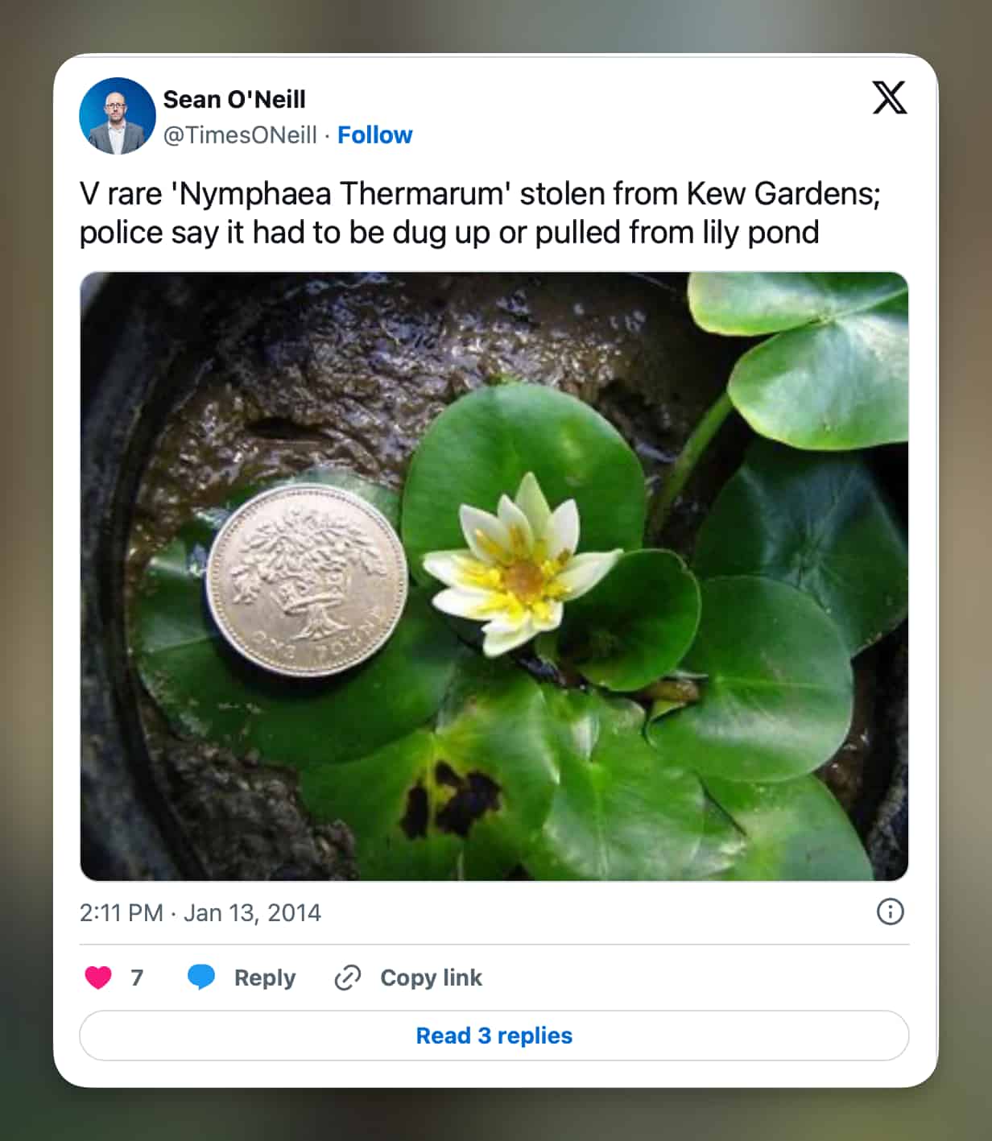Click the Reply text label
Screen dimensions: 992x1141
coord(262,978)
